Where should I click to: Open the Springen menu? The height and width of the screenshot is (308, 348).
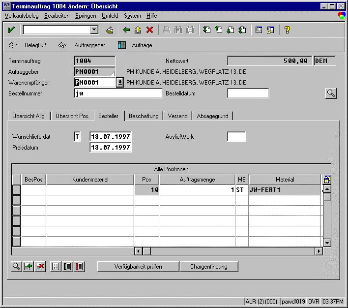86,16
